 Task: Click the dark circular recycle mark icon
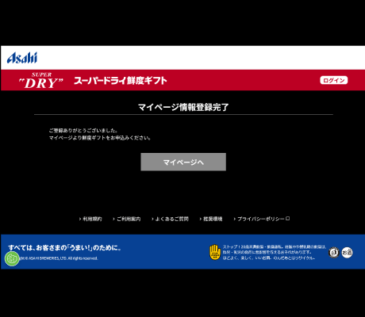[334, 253]
